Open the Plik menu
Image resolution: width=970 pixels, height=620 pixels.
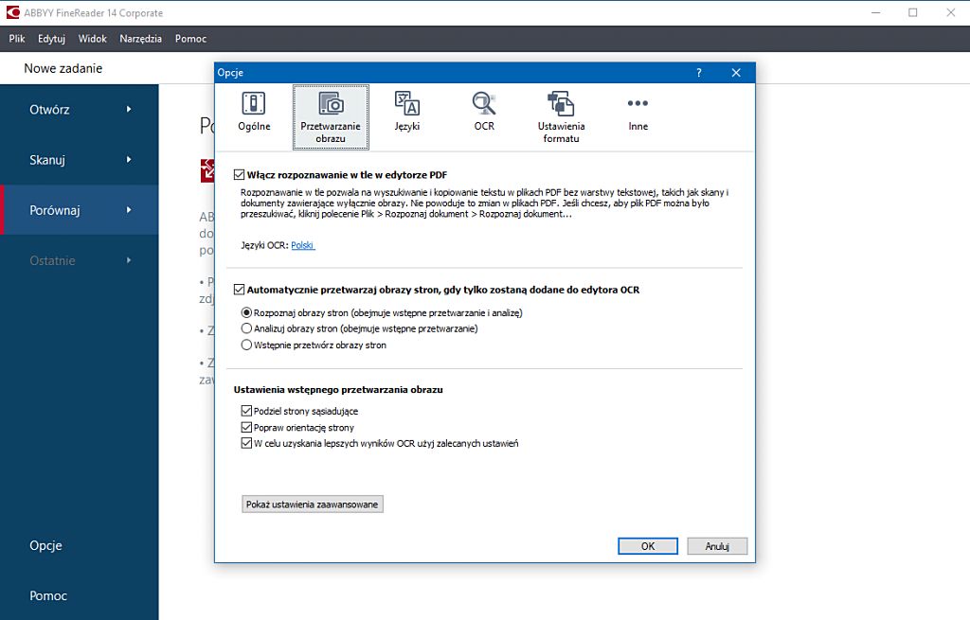pyautogui.click(x=17, y=38)
